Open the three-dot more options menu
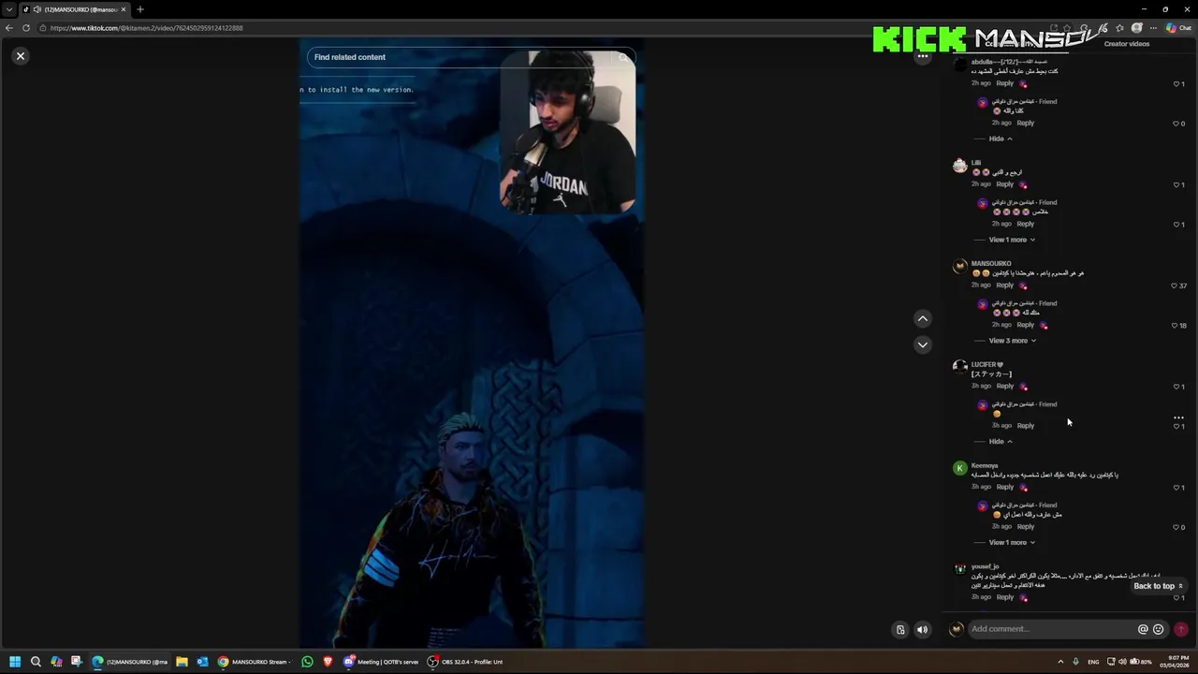The height and width of the screenshot is (674, 1198). tap(923, 56)
